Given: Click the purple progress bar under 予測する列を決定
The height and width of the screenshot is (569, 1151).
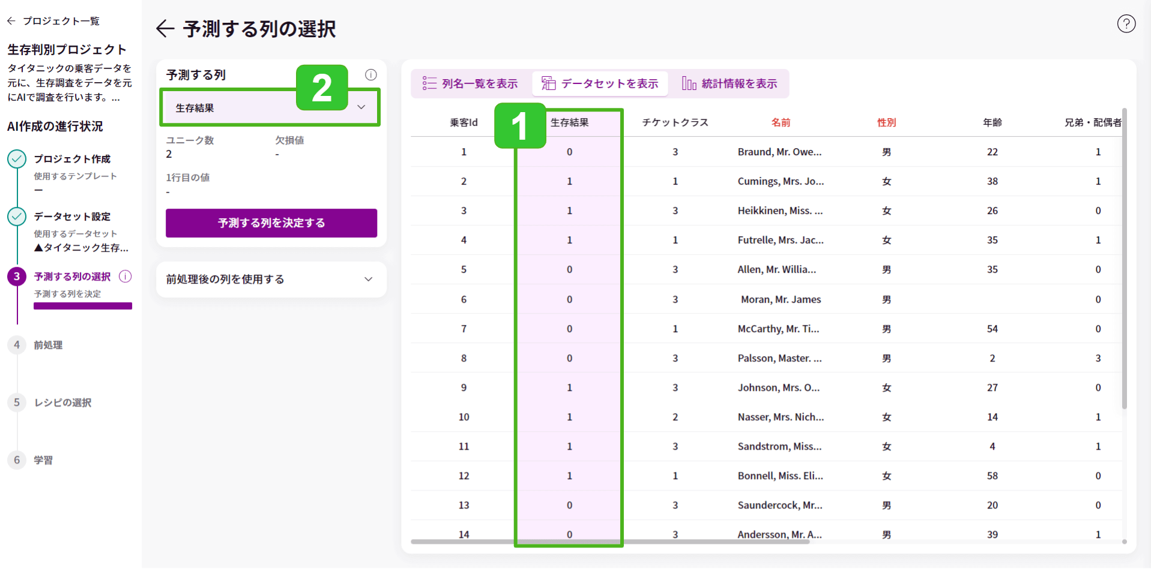Looking at the screenshot, I should click(x=83, y=306).
